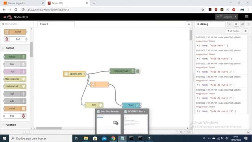The image size is (252, 142).
Task: Click the all nodes filter button
Action: 233,31
